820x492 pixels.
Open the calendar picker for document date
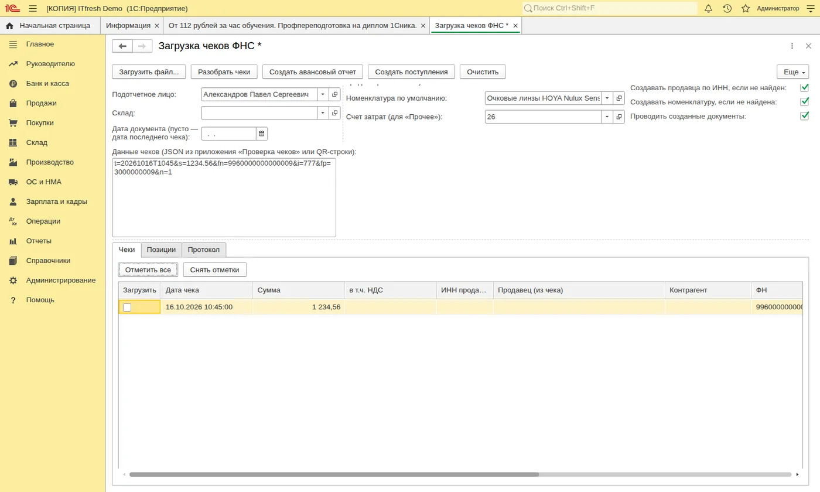262,134
